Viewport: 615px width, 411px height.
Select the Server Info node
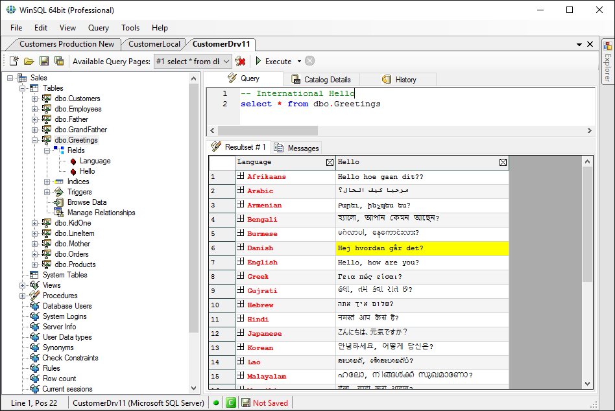(59, 326)
